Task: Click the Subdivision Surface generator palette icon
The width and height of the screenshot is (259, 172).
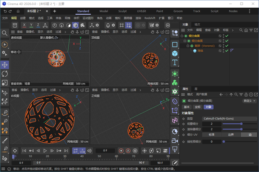Action: click(175, 74)
